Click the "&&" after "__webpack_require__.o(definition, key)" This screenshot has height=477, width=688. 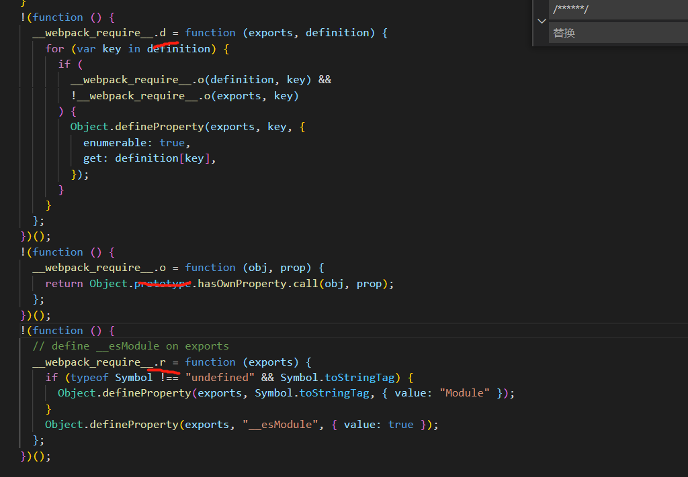point(325,80)
